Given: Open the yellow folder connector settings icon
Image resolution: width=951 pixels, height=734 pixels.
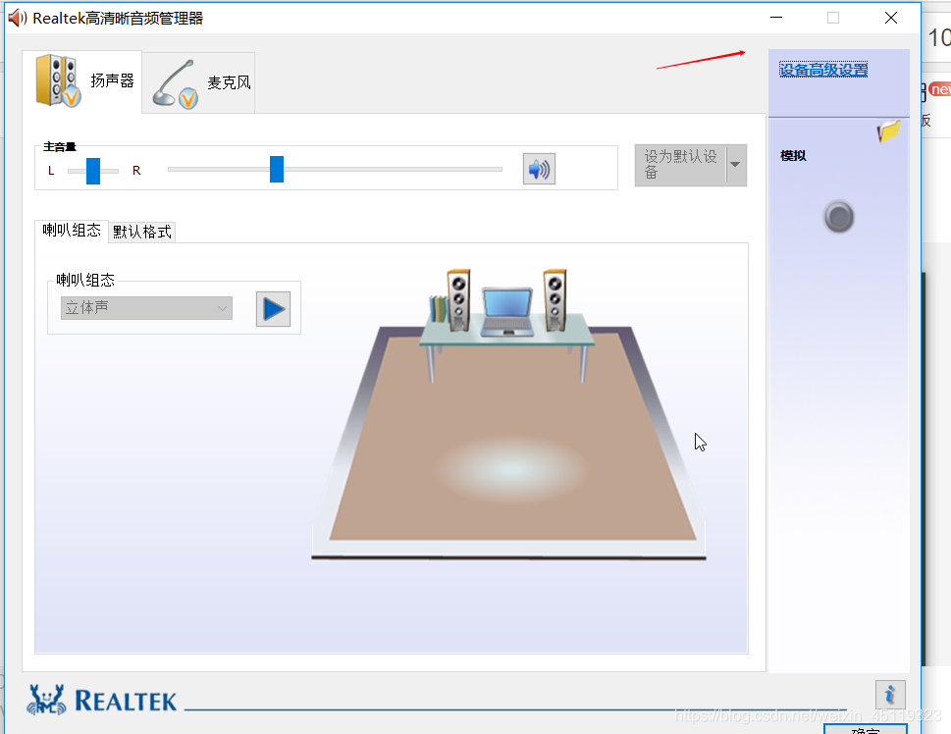Looking at the screenshot, I should pyautogui.click(x=888, y=131).
